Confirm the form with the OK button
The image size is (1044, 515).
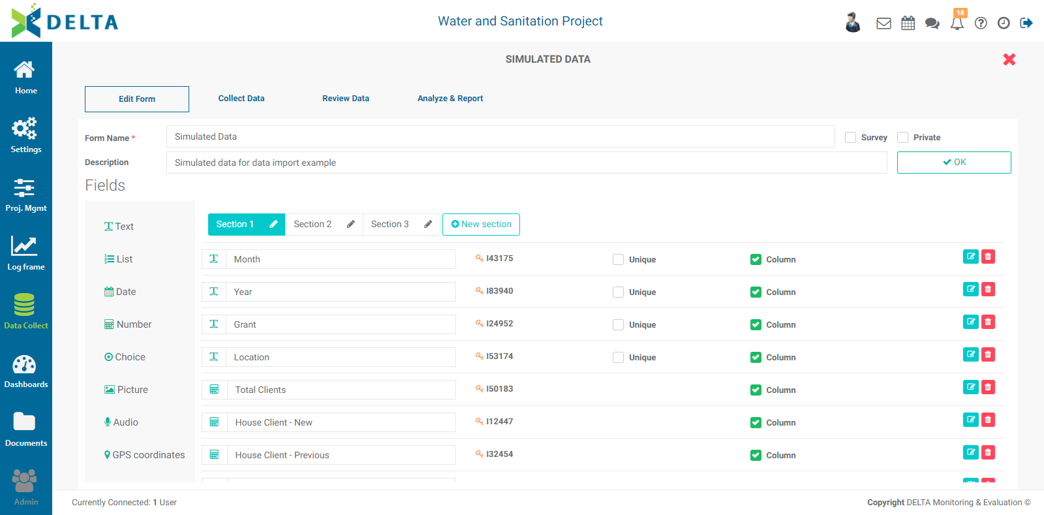pyautogui.click(x=954, y=163)
